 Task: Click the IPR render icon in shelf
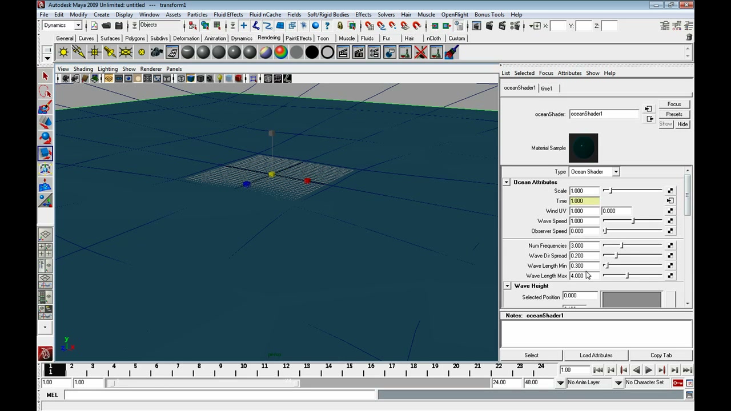coord(359,53)
